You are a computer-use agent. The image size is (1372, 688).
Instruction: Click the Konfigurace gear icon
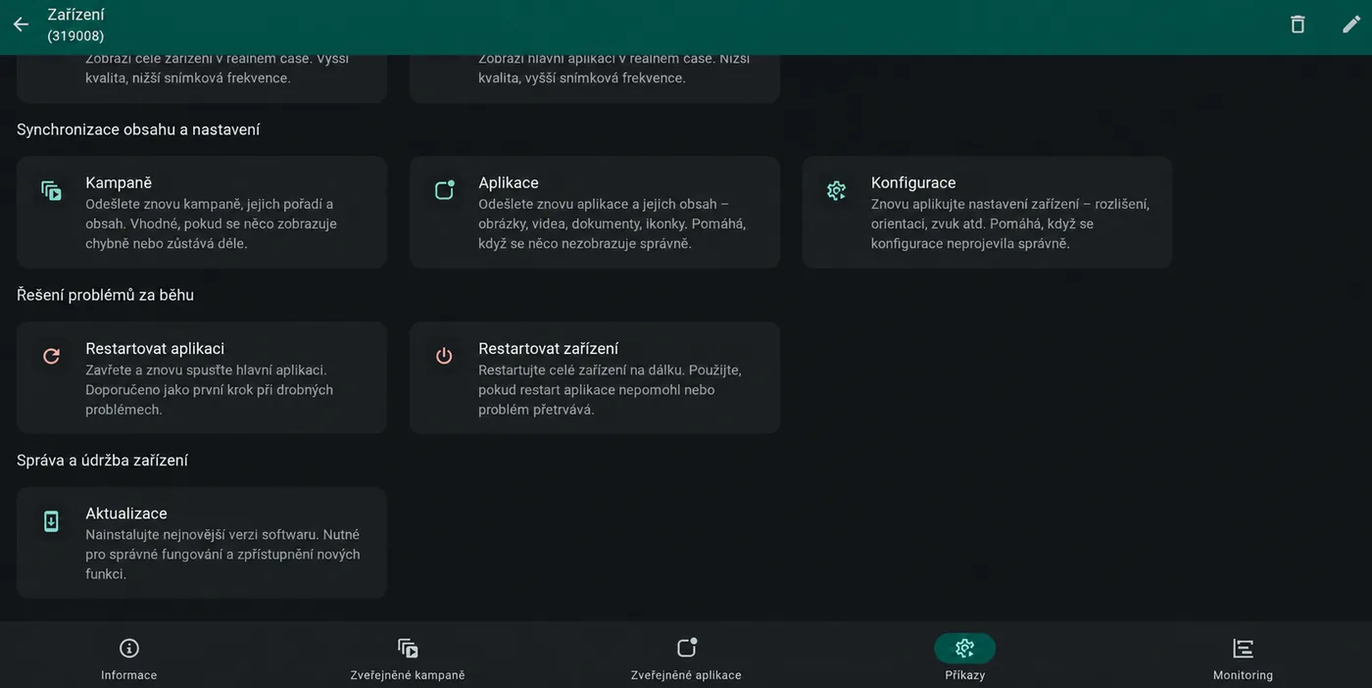pos(836,190)
